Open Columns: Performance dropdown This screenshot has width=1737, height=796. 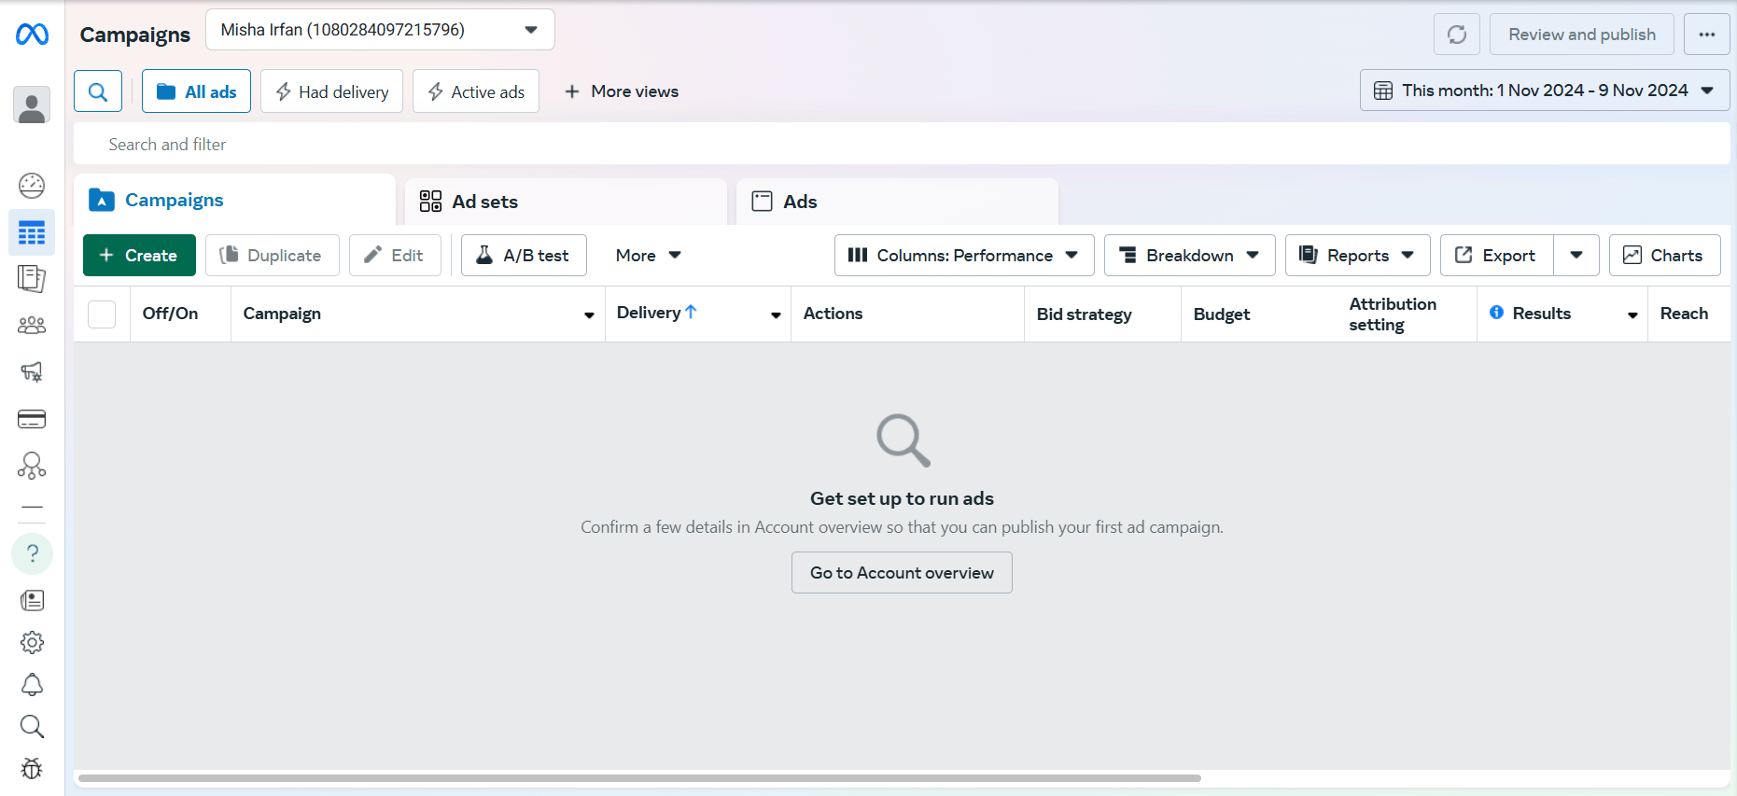coord(964,255)
